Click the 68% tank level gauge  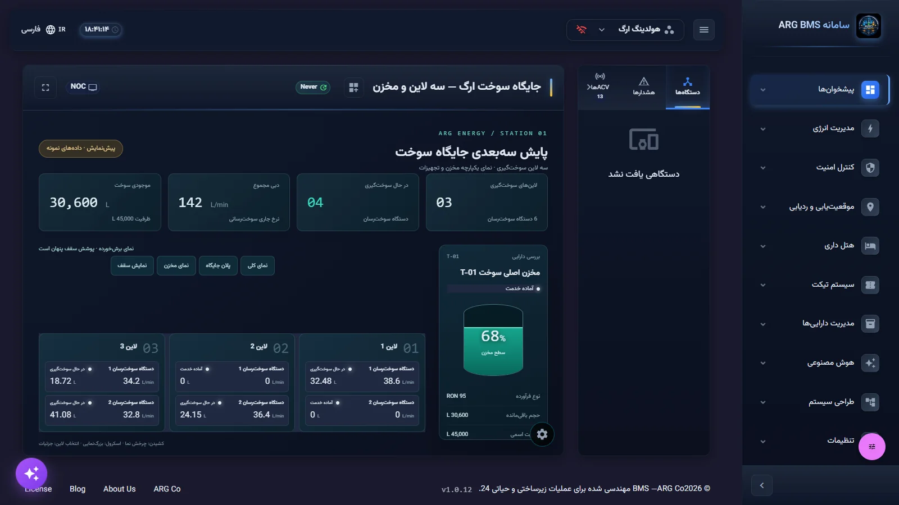(x=493, y=340)
